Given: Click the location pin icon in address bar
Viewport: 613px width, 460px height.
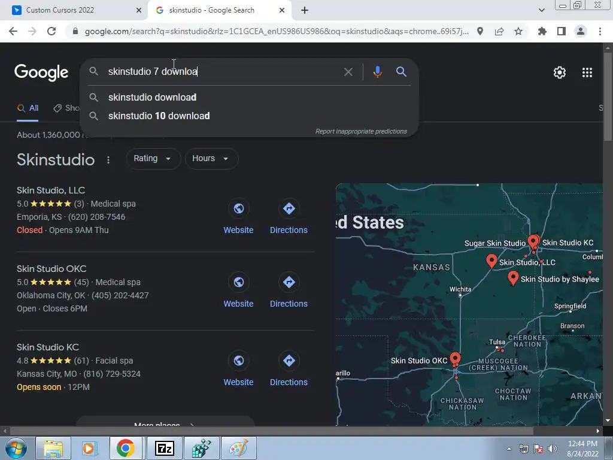Looking at the screenshot, I should [x=480, y=31].
